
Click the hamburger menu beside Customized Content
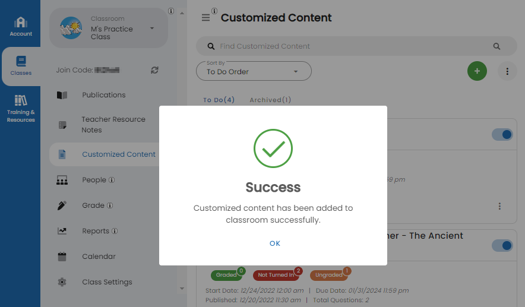coord(205,18)
